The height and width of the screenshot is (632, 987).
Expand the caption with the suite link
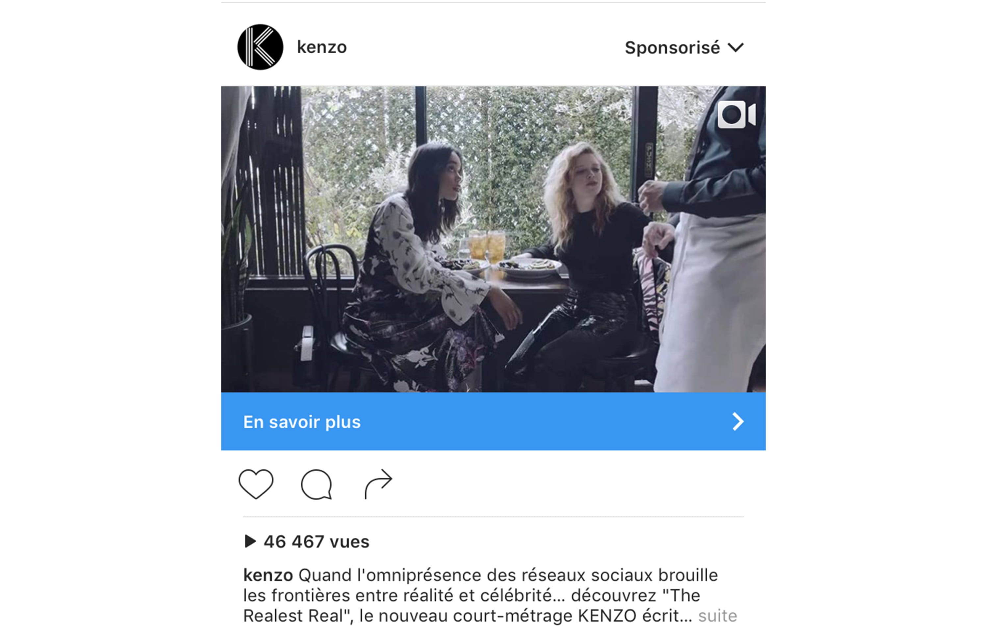(718, 616)
